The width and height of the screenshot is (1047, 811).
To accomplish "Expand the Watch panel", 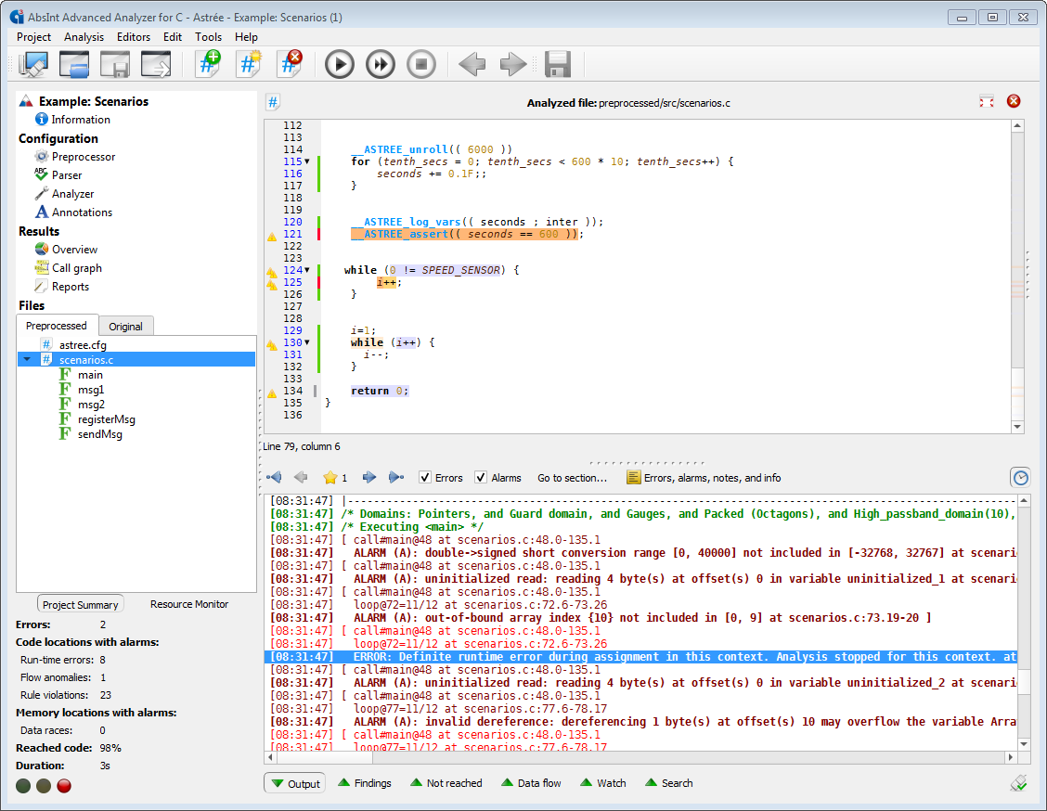I will 603,783.
